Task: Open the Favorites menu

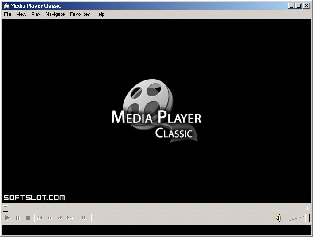Action: click(80, 14)
